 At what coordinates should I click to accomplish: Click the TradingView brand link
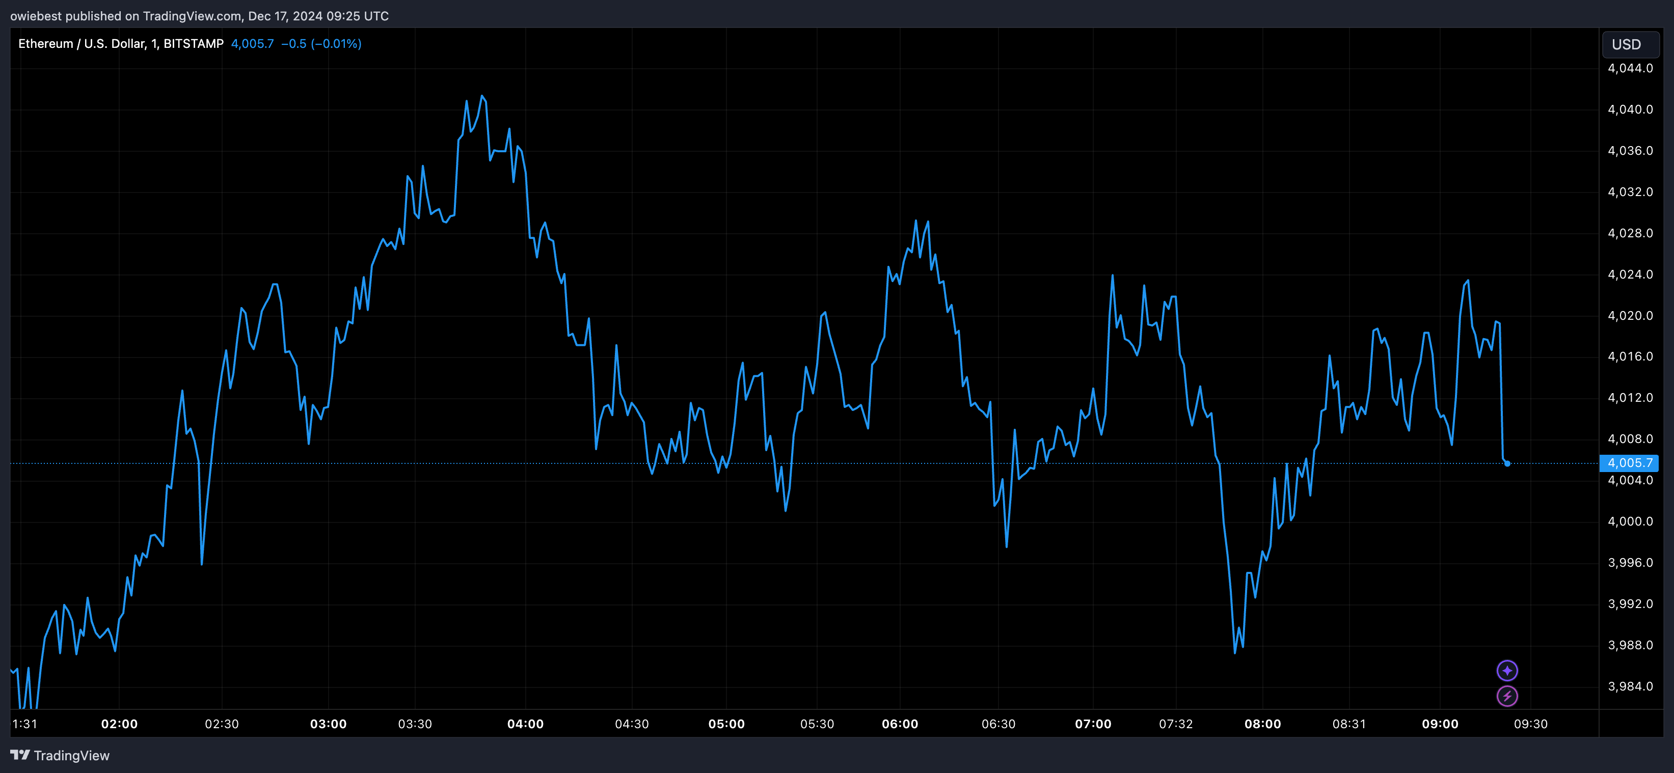point(60,756)
